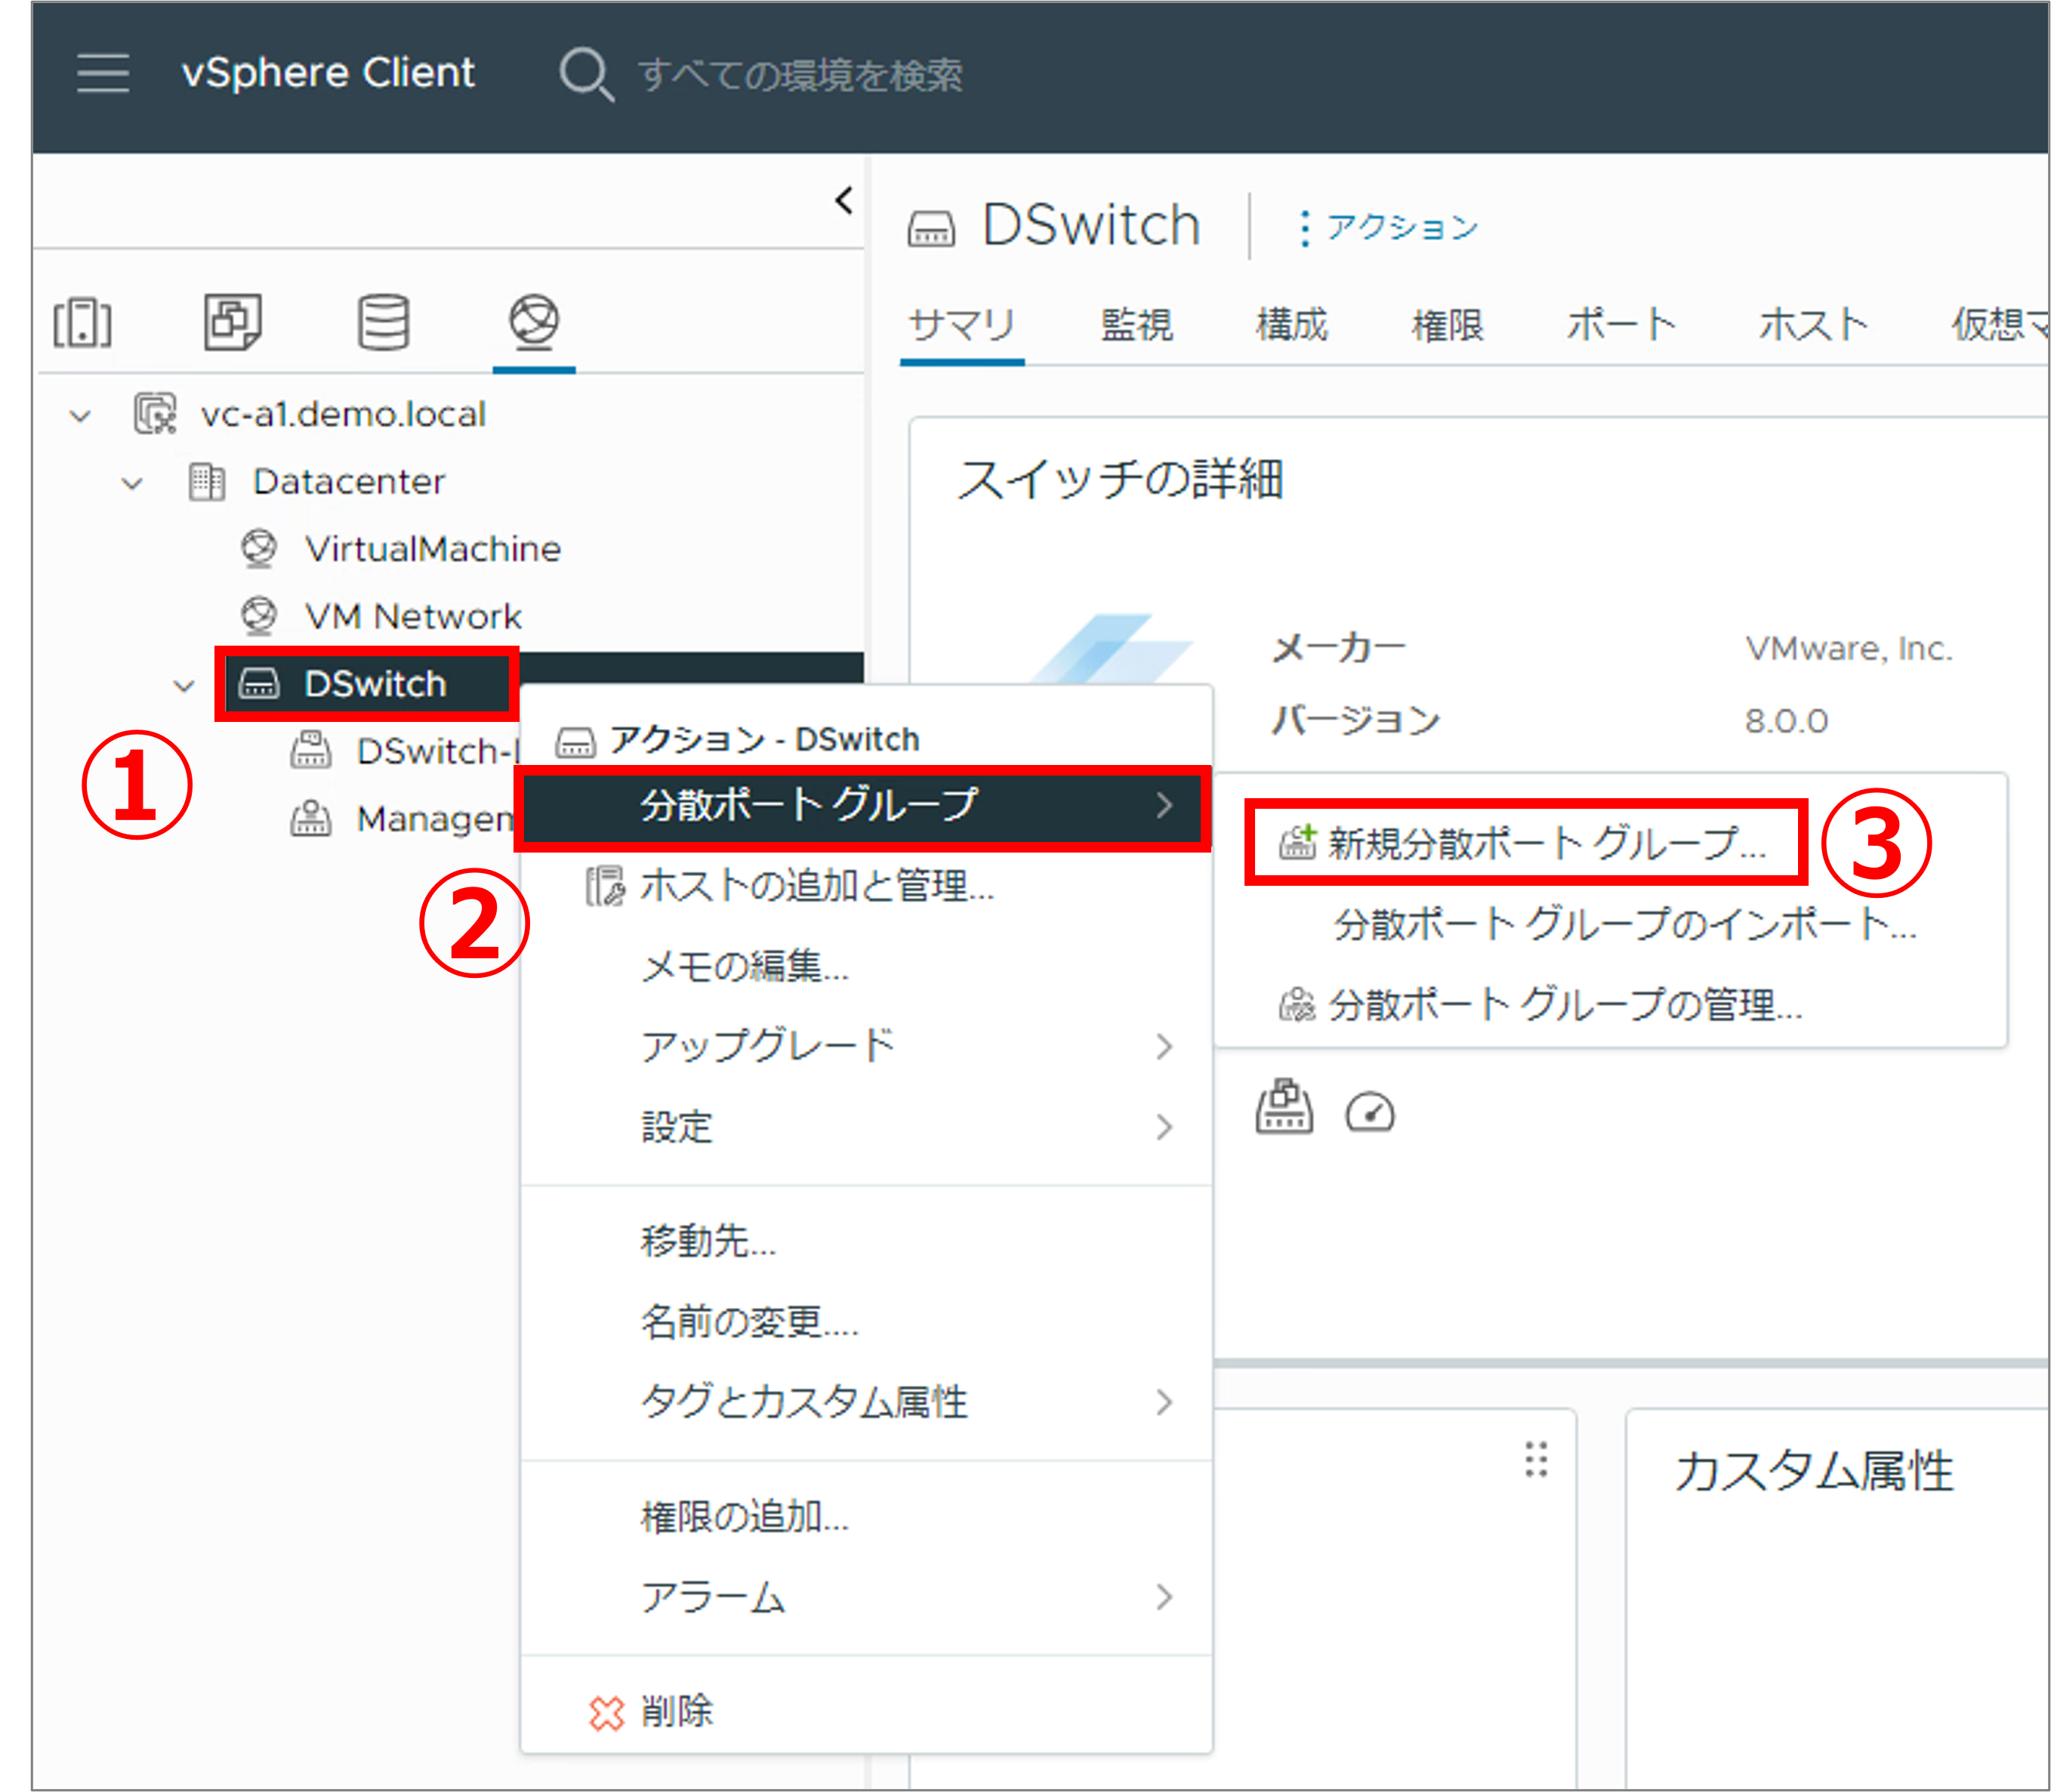Screen dimensions: 2051x1792
Task: Switch to the 監視 tab
Action: pos(1136,326)
